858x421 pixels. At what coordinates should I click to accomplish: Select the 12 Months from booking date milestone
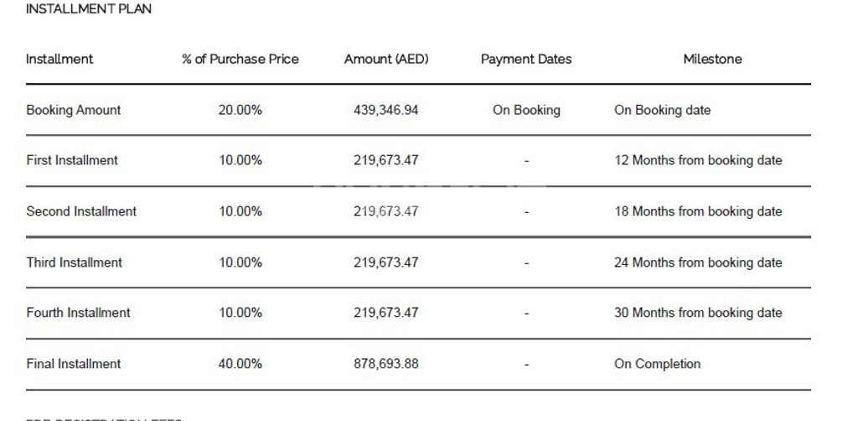coord(698,160)
